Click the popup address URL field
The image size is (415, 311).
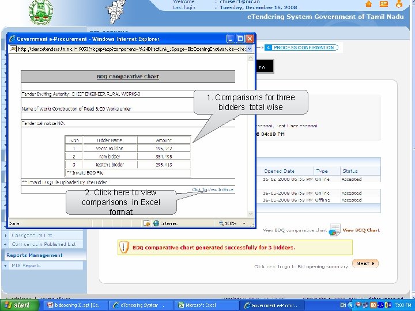coord(131,49)
